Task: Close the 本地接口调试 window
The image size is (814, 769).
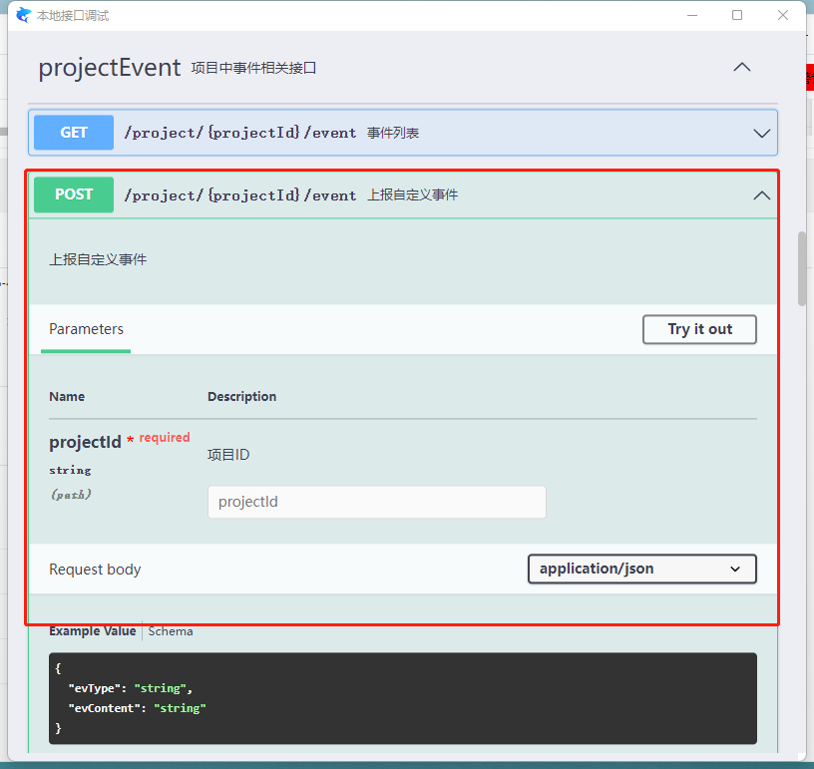Action: tap(783, 15)
